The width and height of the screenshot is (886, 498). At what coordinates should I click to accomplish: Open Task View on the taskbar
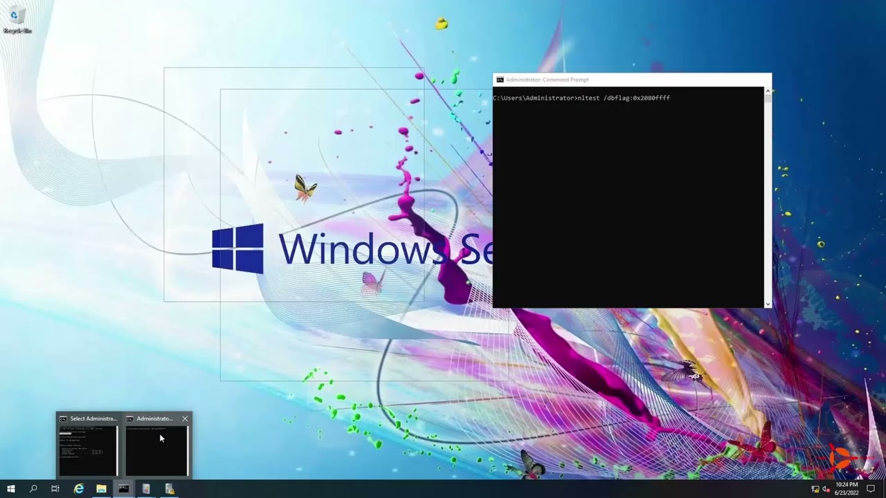(55, 488)
